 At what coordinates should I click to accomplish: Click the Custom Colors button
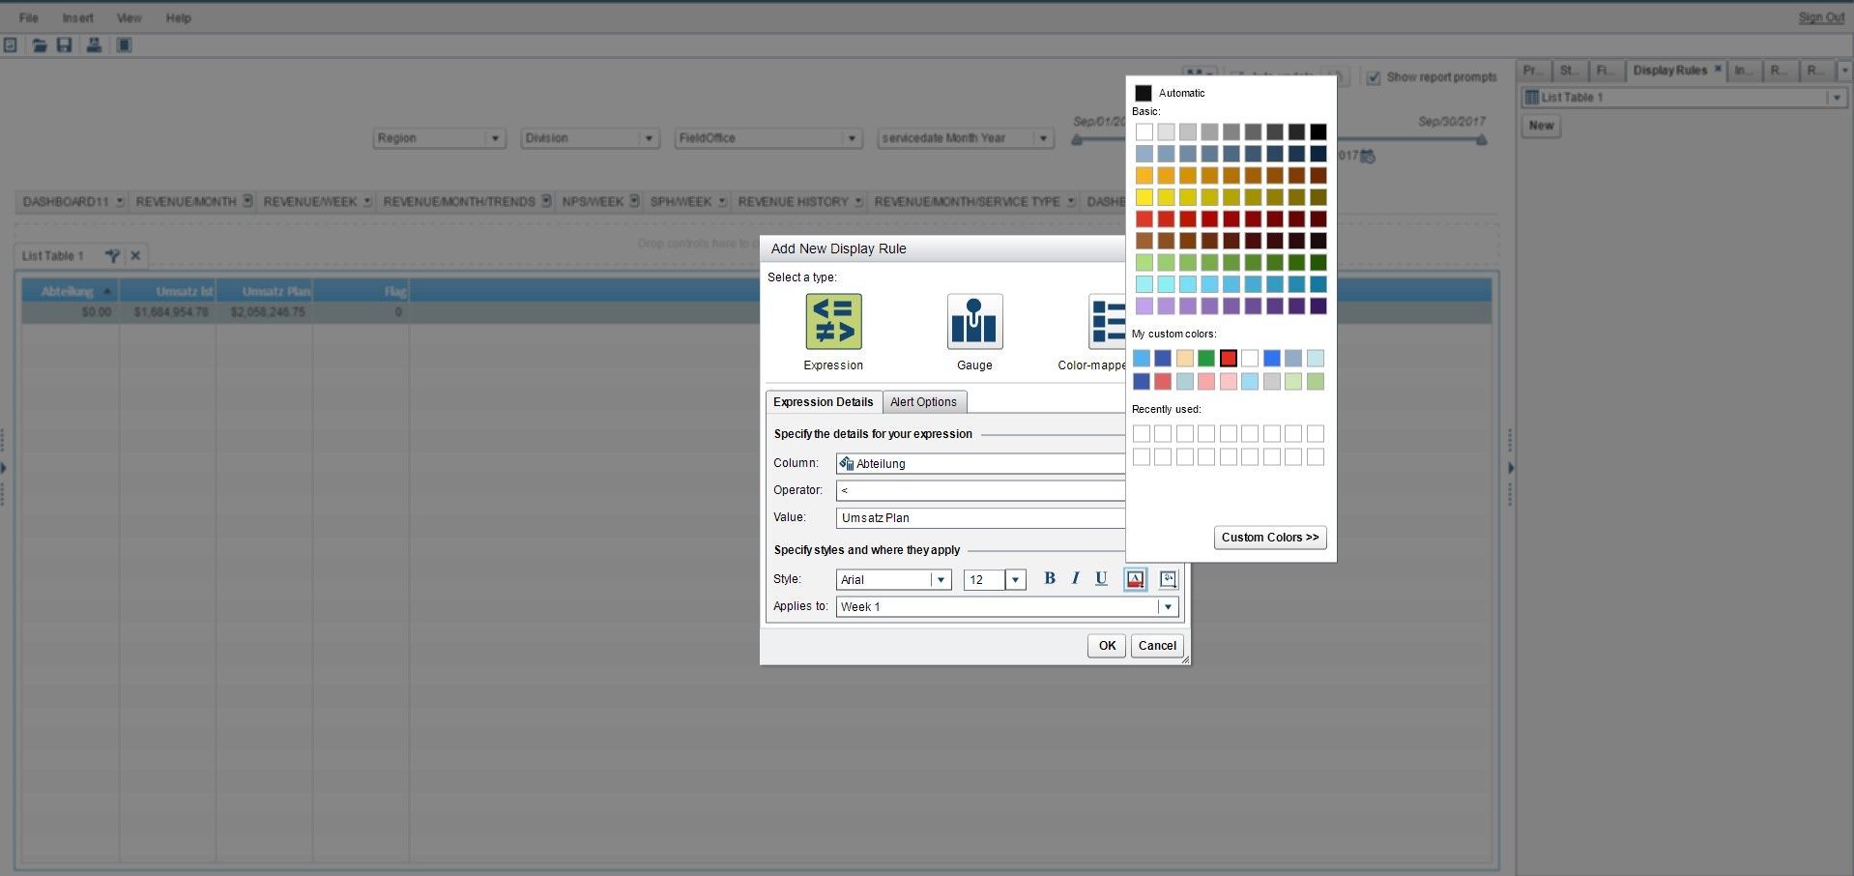[x=1269, y=538]
